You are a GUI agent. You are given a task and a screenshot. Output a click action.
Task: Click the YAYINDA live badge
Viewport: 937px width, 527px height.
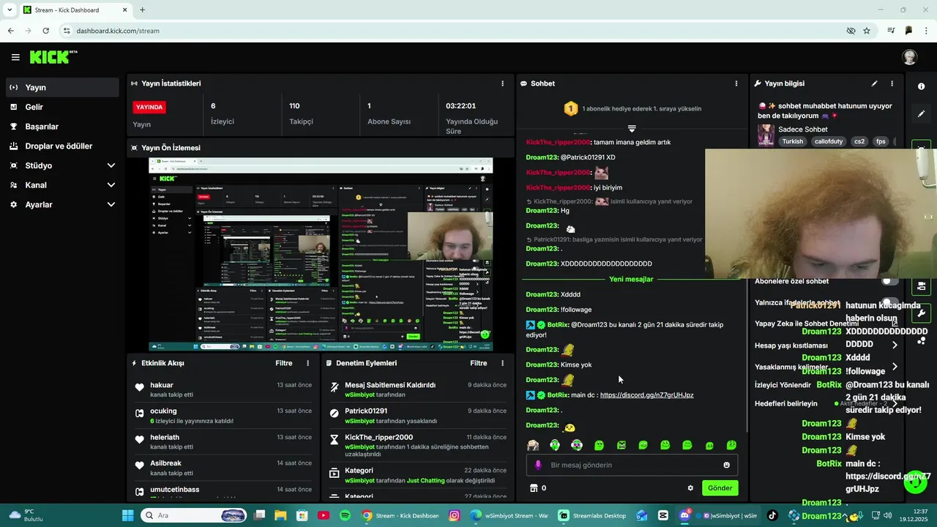coord(149,107)
